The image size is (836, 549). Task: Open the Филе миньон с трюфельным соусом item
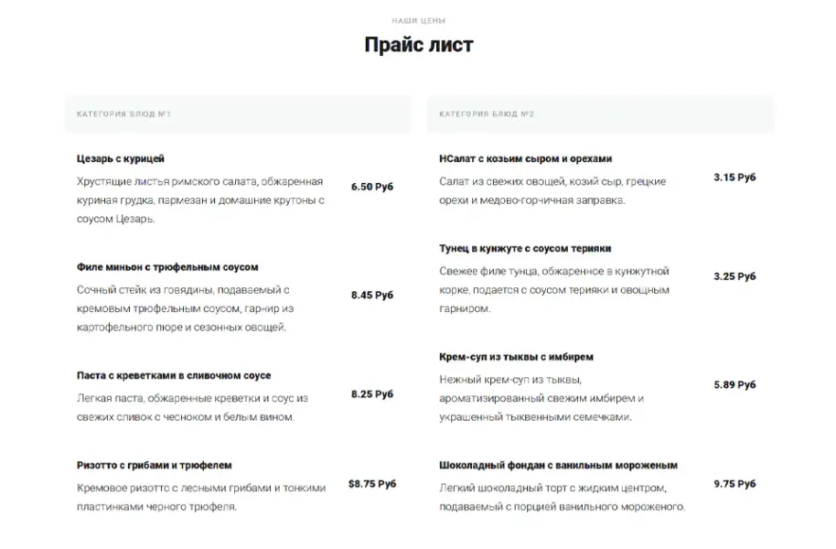pos(167,267)
